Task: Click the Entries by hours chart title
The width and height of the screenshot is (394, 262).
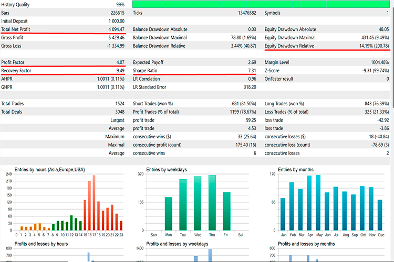Action: pyautogui.click(x=49, y=170)
